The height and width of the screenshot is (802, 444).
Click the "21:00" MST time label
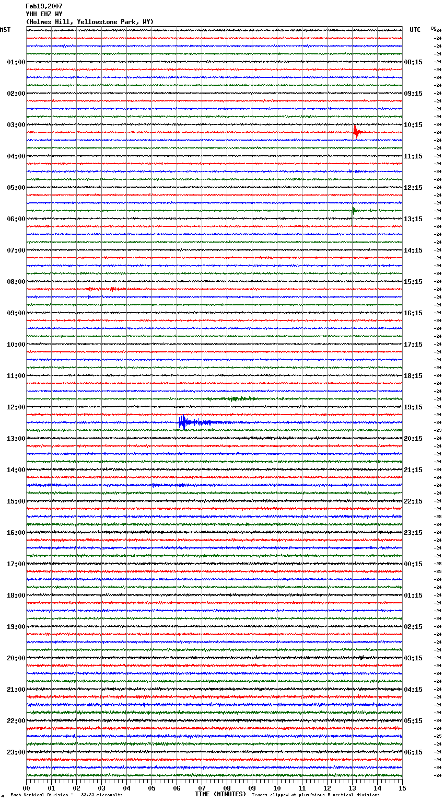(x=16, y=690)
